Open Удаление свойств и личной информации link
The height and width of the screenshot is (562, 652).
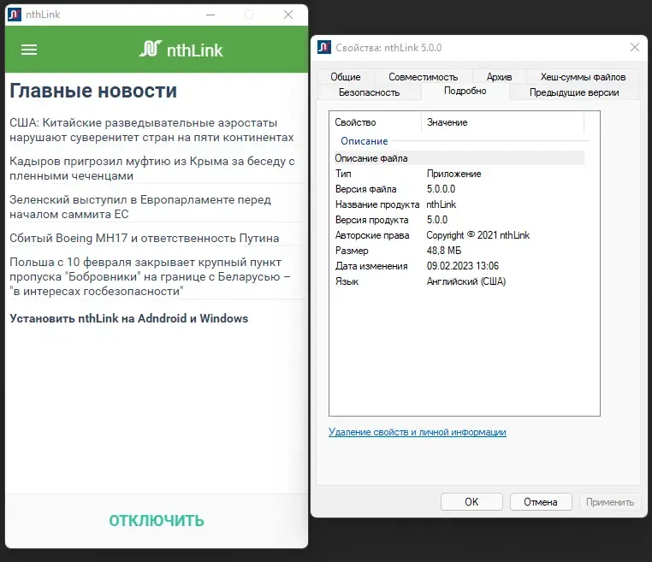(x=417, y=432)
